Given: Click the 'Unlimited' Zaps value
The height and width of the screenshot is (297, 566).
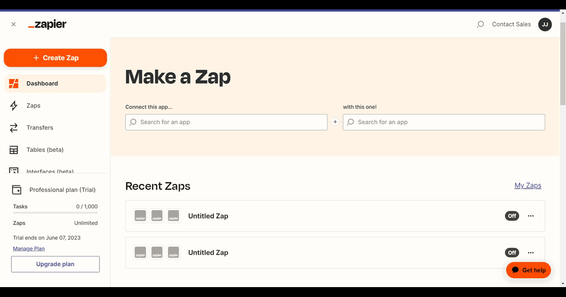Looking at the screenshot, I should pyautogui.click(x=86, y=223).
